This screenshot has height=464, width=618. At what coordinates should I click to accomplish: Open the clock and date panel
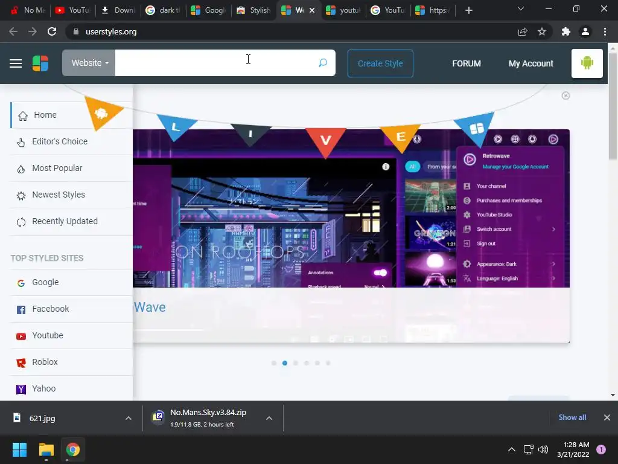point(573,449)
